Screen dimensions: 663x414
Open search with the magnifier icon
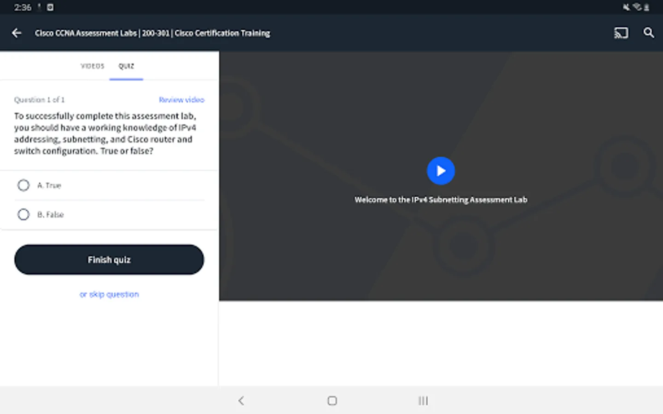(x=648, y=33)
